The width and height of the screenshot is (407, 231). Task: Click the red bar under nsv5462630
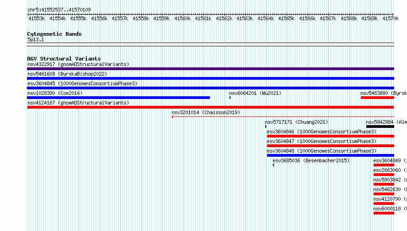[x=384, y=194]
